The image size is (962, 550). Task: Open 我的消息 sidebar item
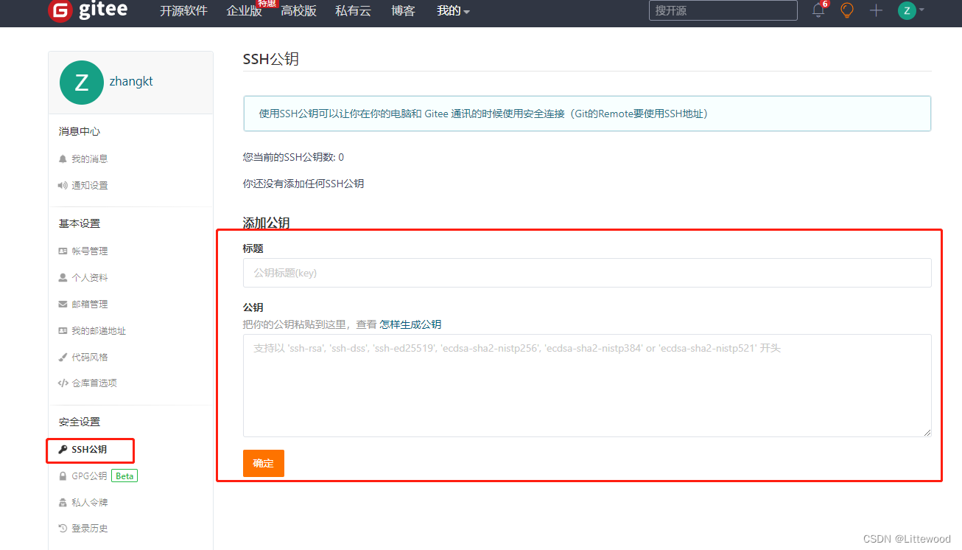(90, 159)
